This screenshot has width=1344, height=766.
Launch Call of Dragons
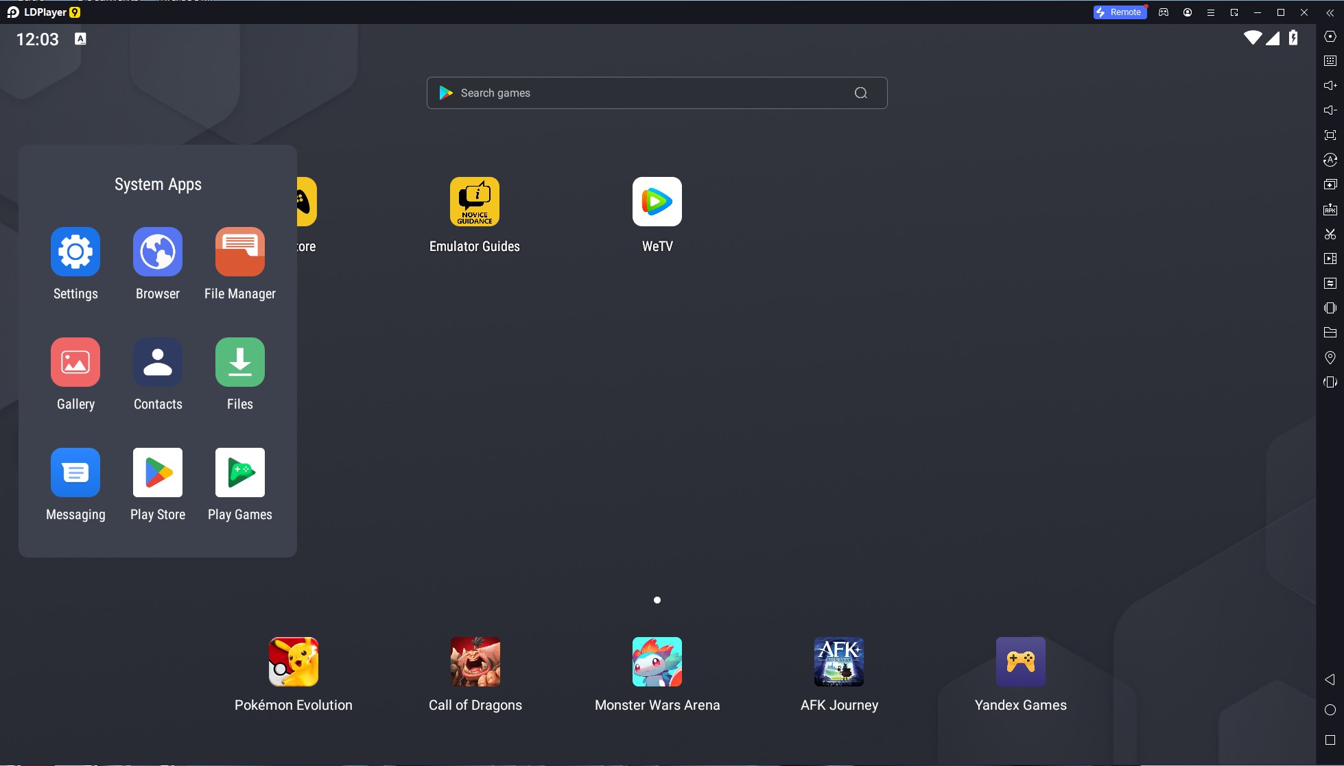[x=475, y=662]
